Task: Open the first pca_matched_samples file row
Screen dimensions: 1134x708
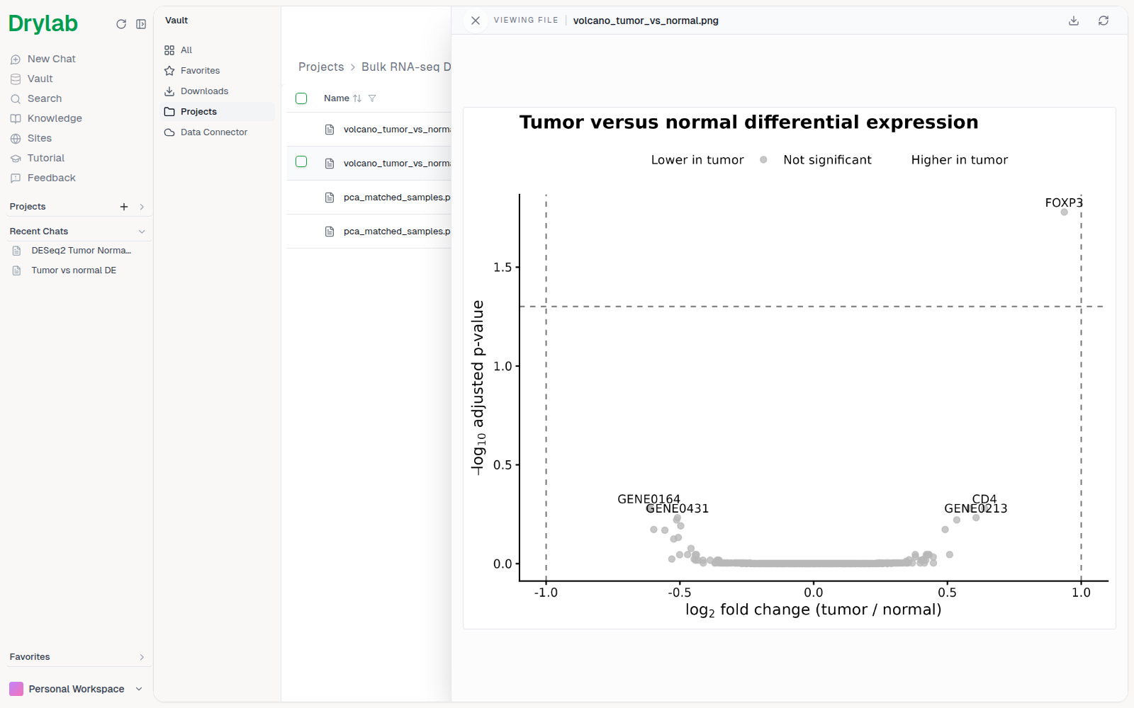Action: (369, 198)
